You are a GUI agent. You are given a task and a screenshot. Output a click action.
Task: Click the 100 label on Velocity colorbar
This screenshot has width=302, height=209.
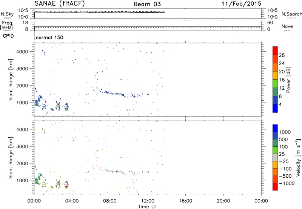(284, 147)
